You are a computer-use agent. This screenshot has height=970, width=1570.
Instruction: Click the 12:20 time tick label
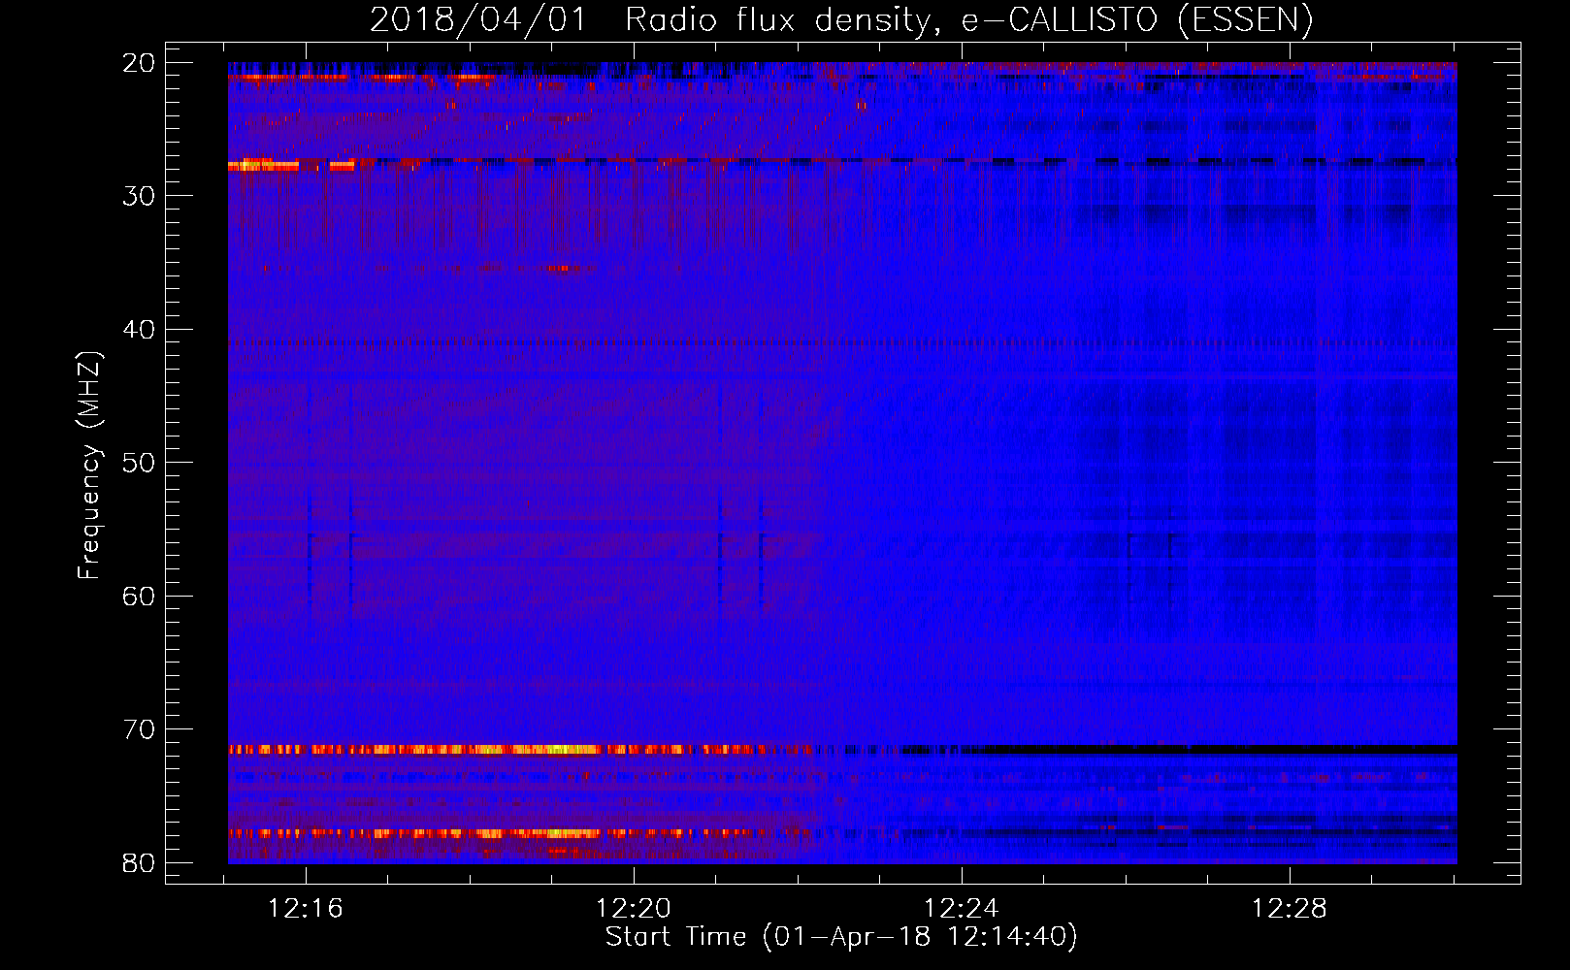(634, 909)
